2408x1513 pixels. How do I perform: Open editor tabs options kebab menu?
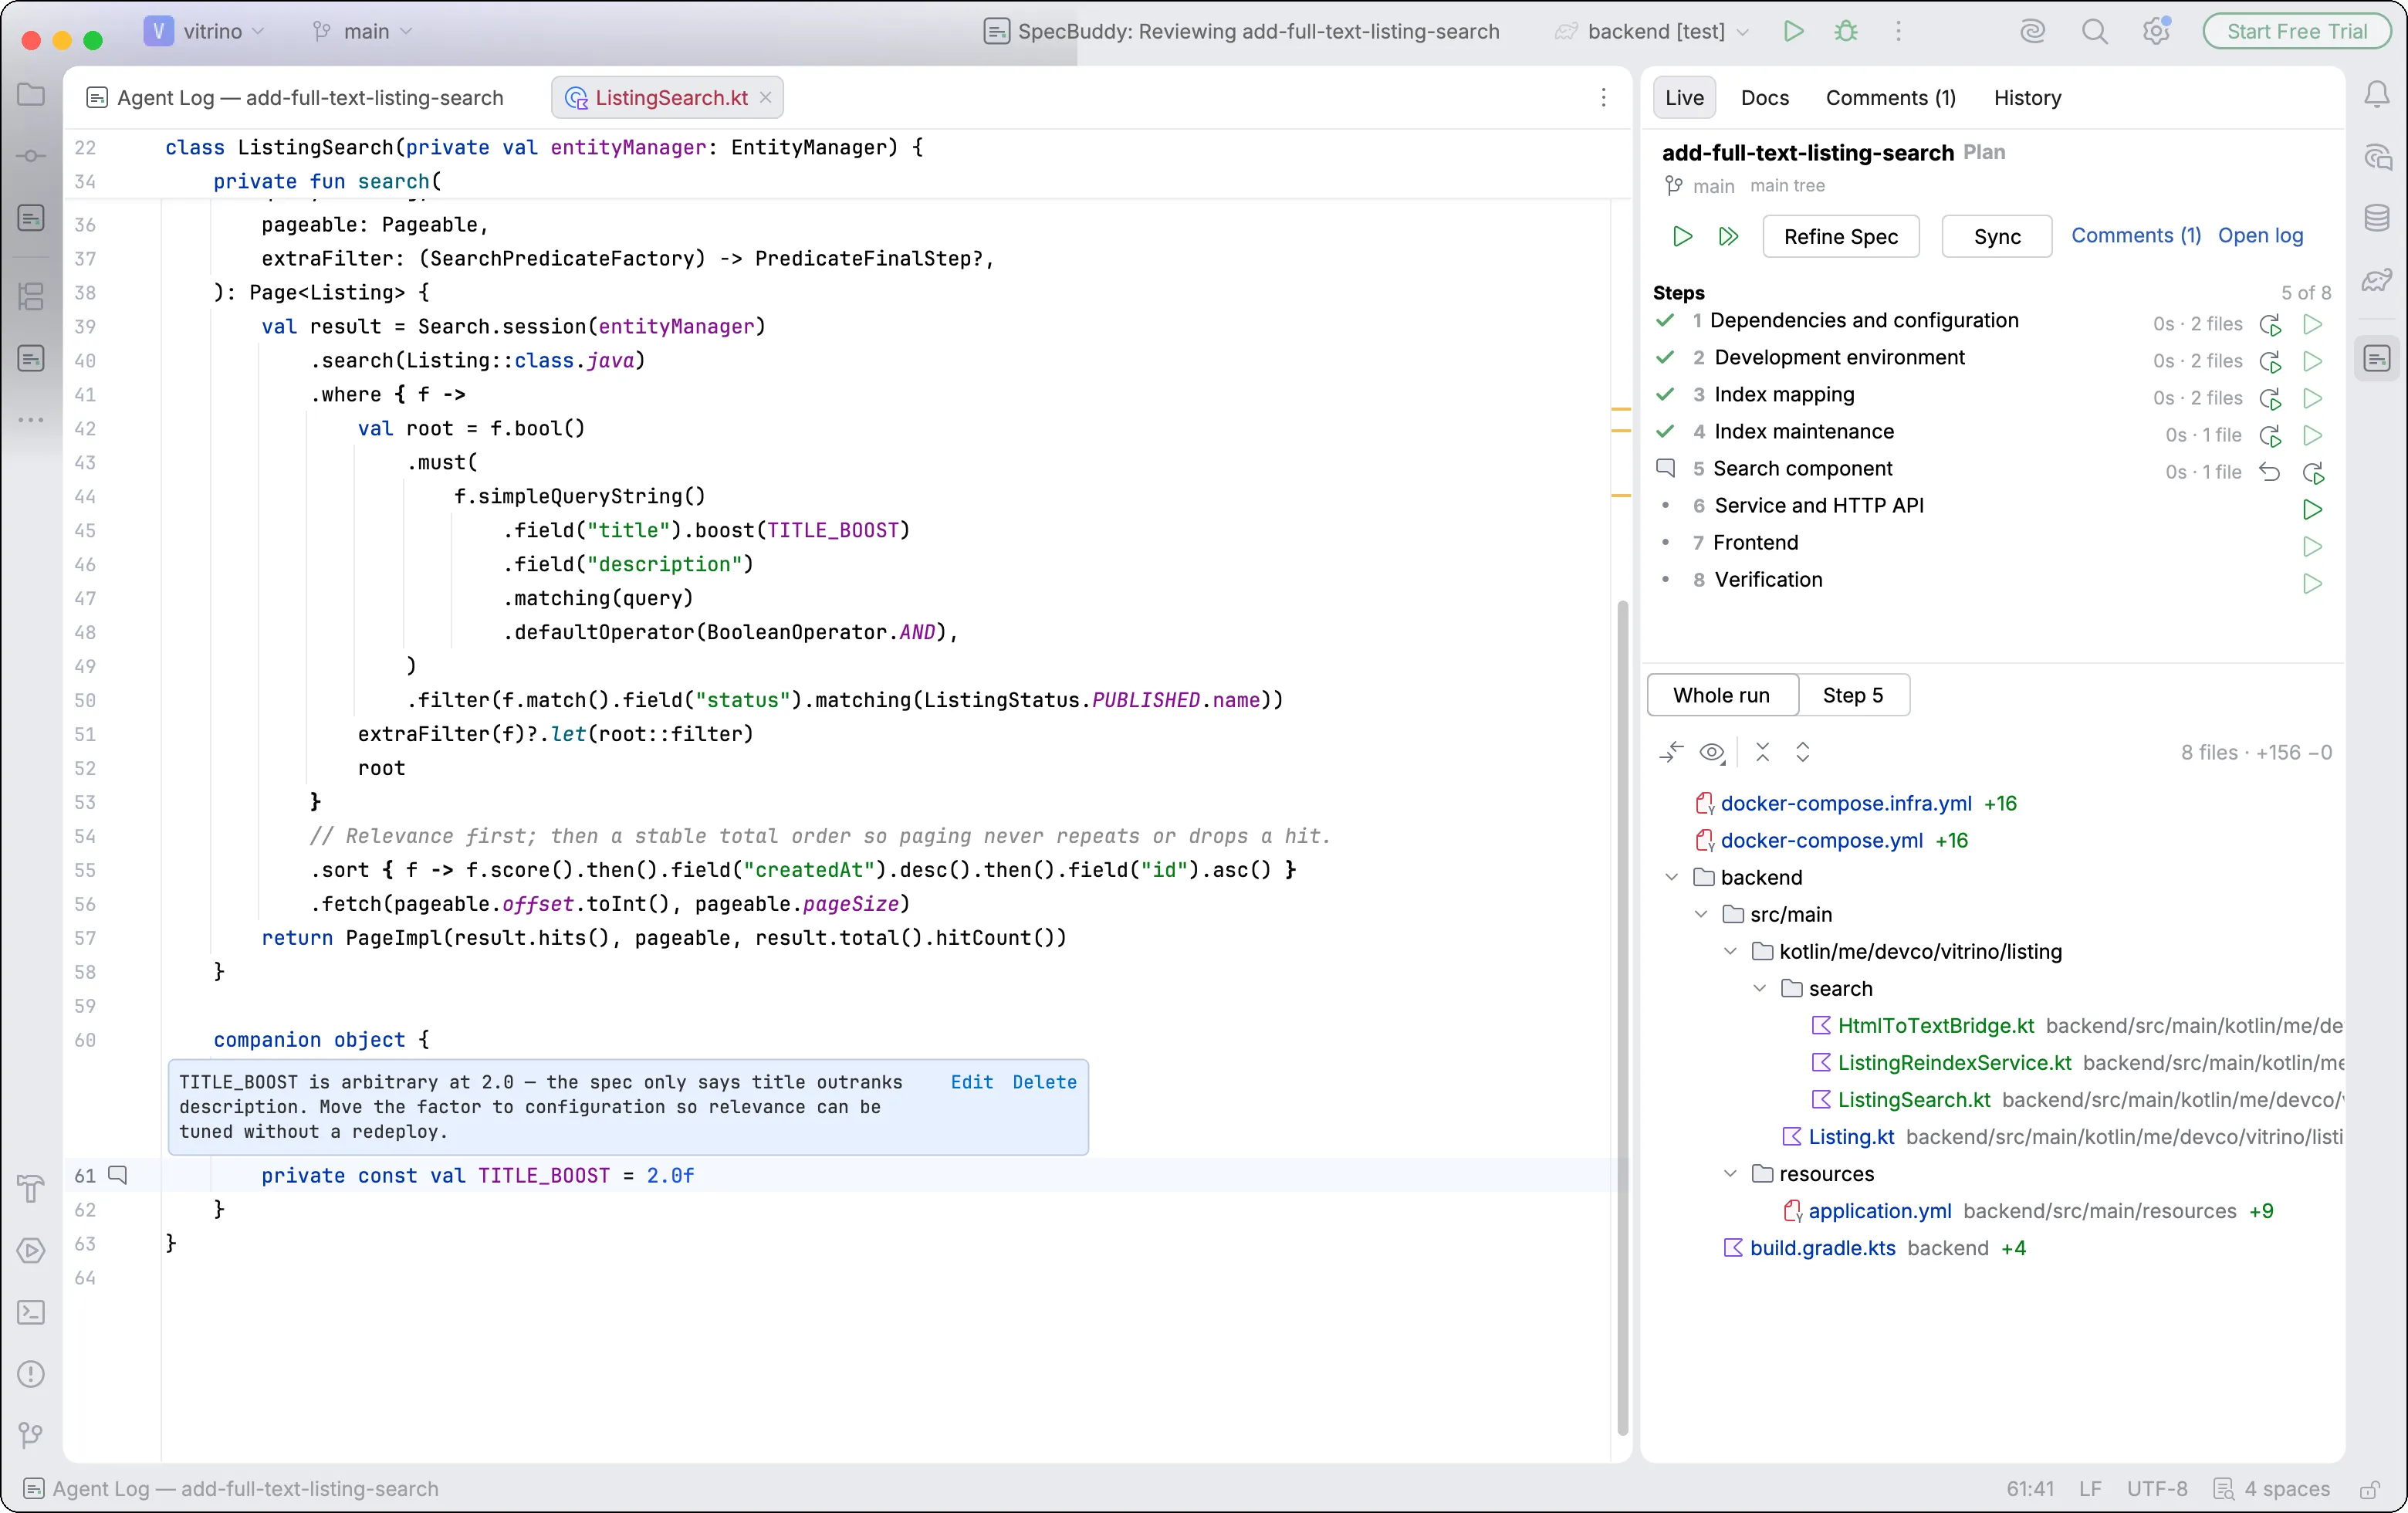coord(1603,97)
